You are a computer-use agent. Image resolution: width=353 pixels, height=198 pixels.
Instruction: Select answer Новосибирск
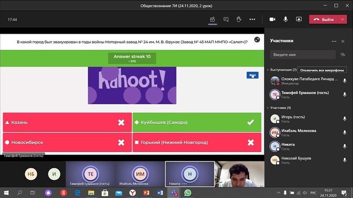[67, 142]
